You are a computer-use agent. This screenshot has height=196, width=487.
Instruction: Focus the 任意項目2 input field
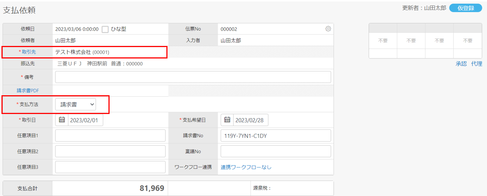tap(110, 151)
